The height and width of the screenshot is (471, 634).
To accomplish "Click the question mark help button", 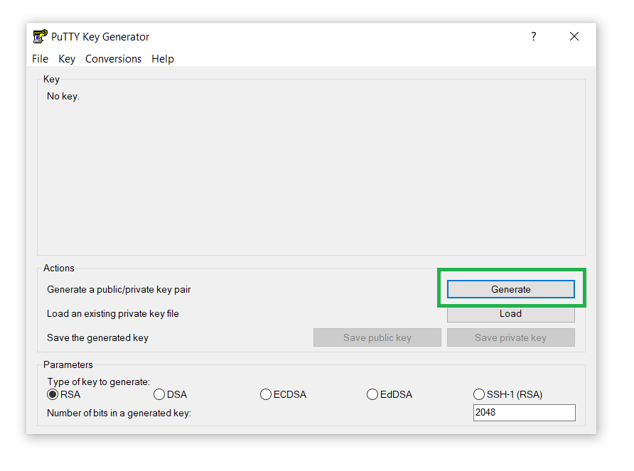I will tap(533, 36).
